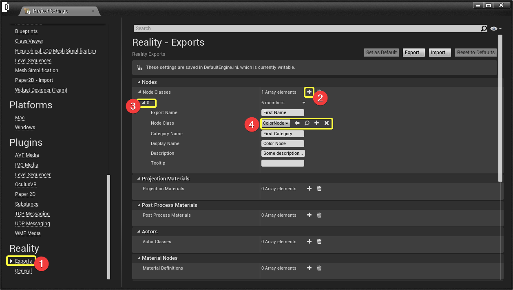The image size is (513, 290).
Task: Click the search magnifier icon in settings
Action: (x=484, y=29)
